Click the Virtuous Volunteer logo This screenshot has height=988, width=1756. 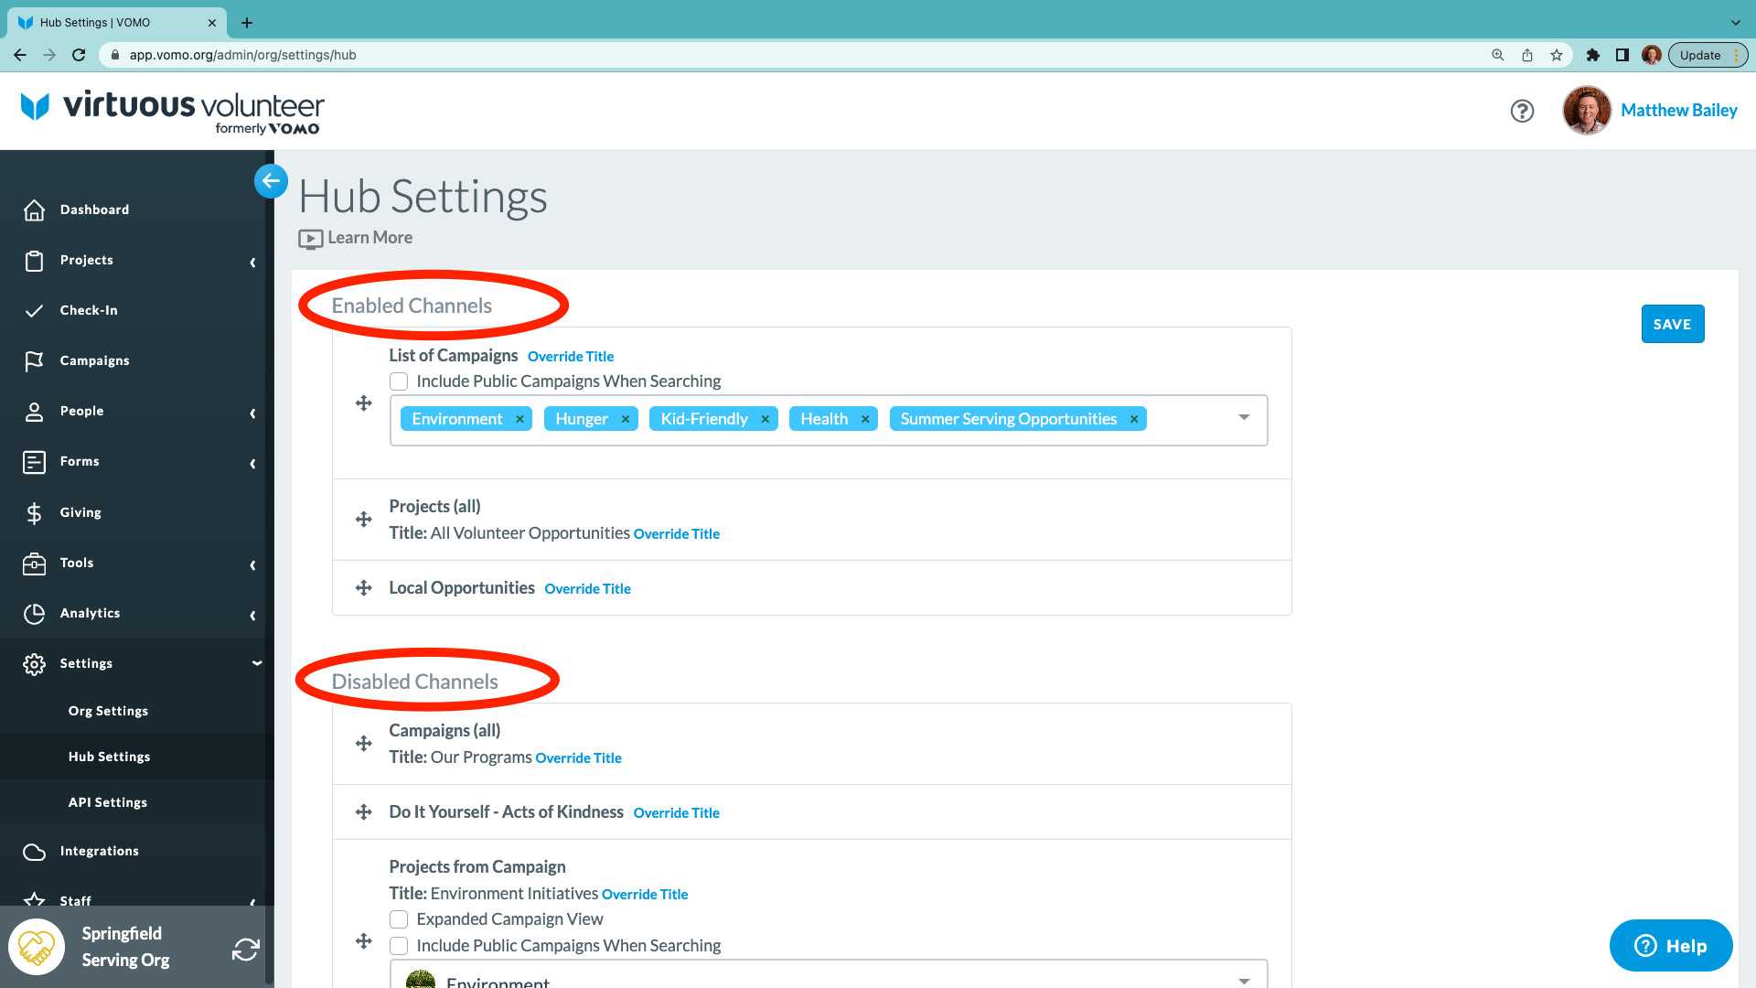click(172, 112)
